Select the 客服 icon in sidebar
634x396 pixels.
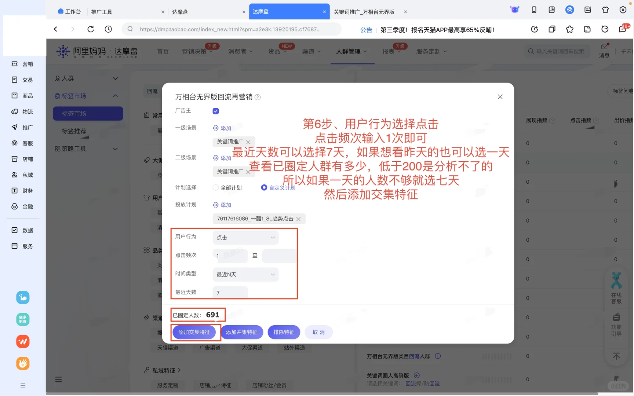tap(14, 143)
